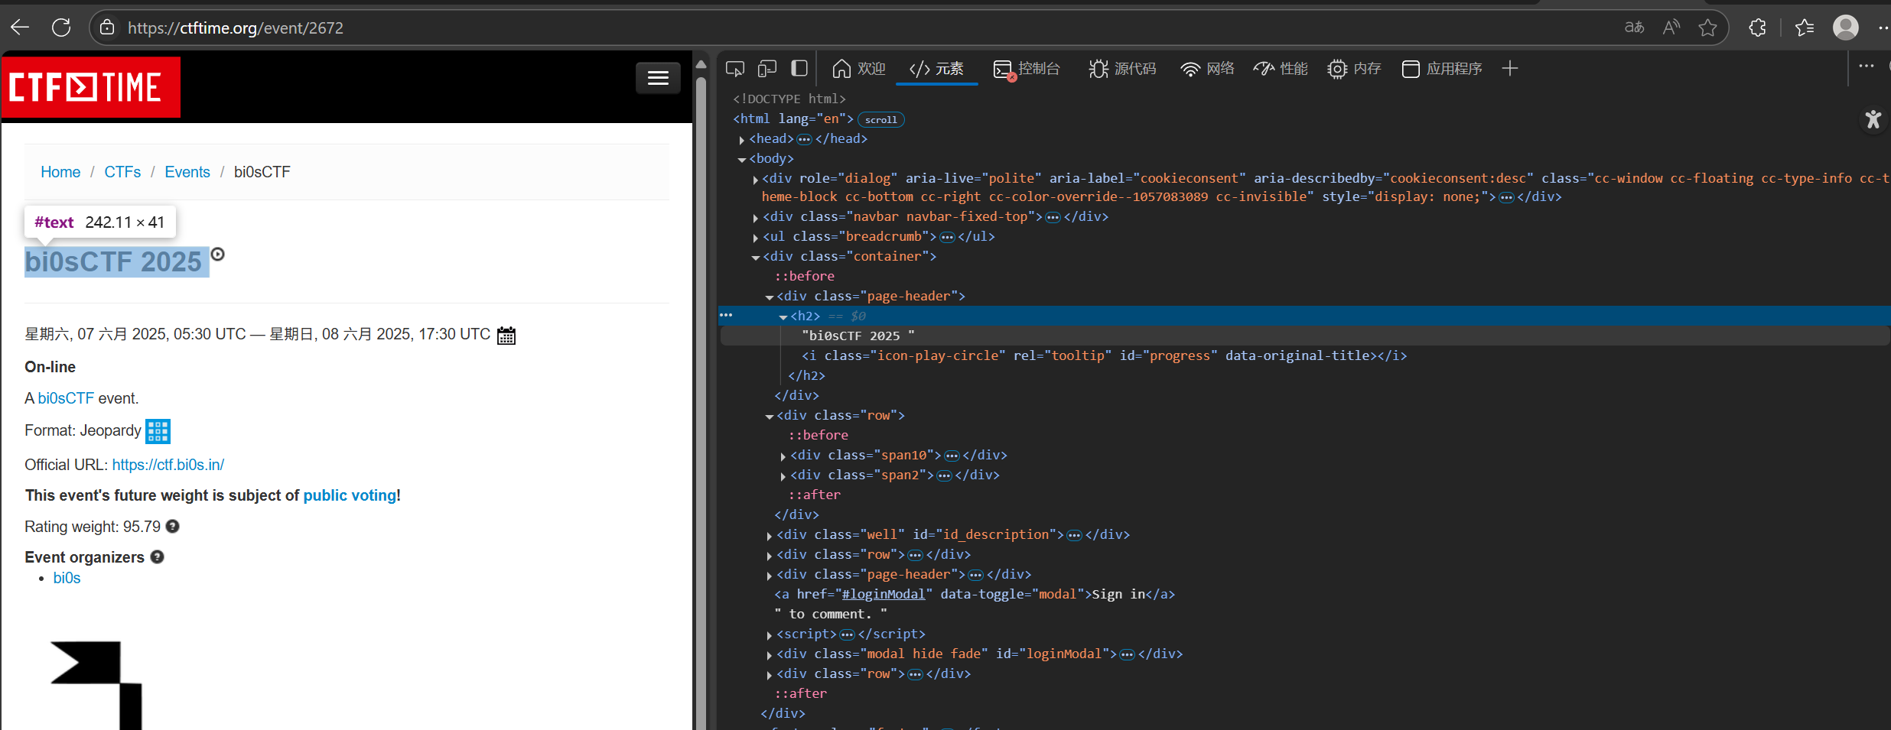Collapse the container div node
Screen dimensions: 1891x730
tap(756, 257)
